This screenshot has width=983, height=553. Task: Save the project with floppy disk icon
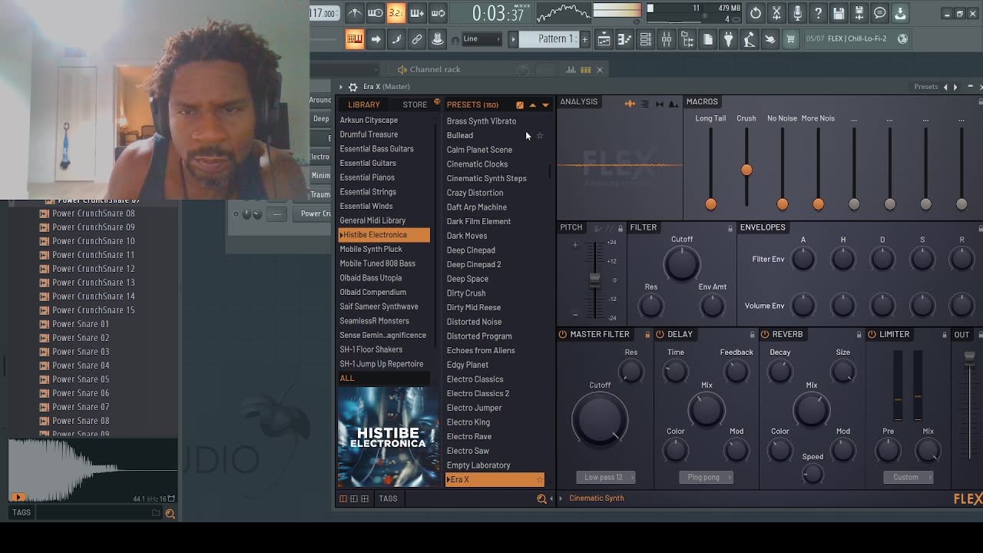[839, 12]
